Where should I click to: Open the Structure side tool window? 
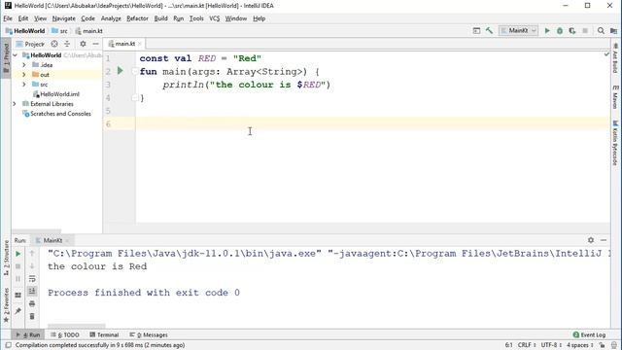pyautogui.click(x=6, y=258)
